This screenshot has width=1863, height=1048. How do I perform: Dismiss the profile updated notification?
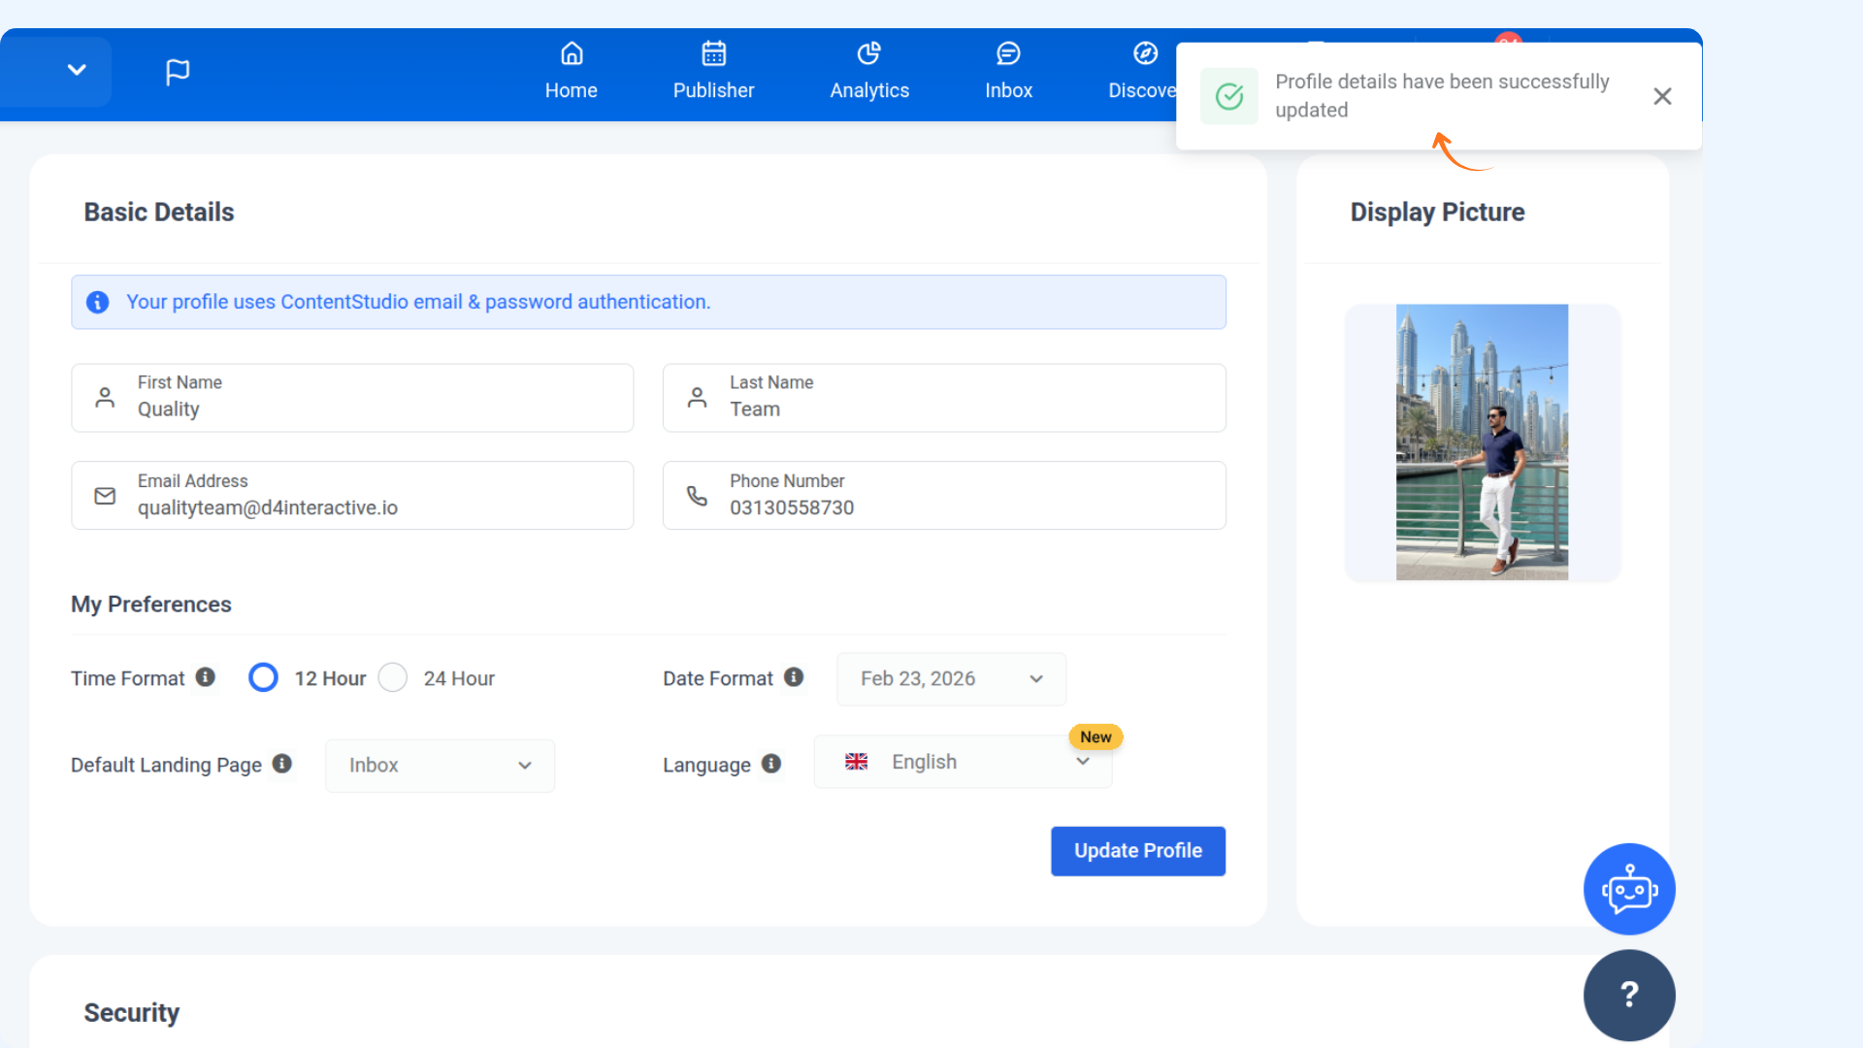pyautogui.click(x=1662, y=96)
